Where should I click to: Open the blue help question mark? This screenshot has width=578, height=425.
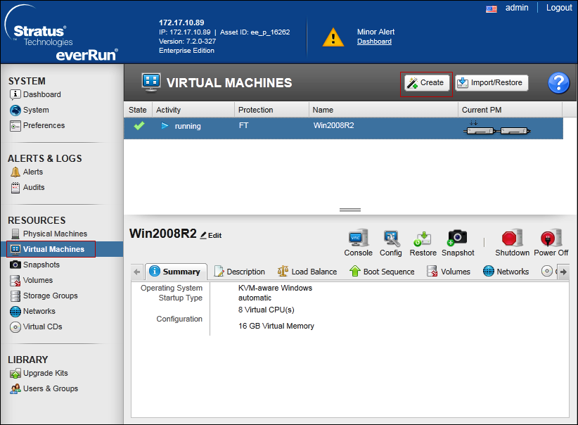click(558, 83)
